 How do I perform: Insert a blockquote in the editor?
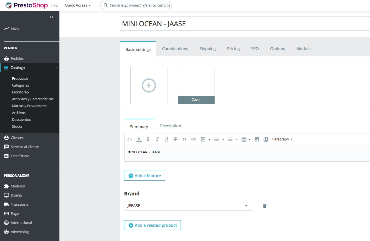point(185,139)
